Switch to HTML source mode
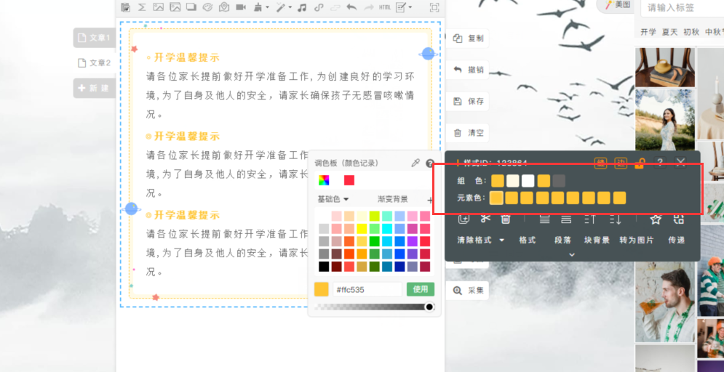This screenshot has height=372, width=724. coord(385,7)
